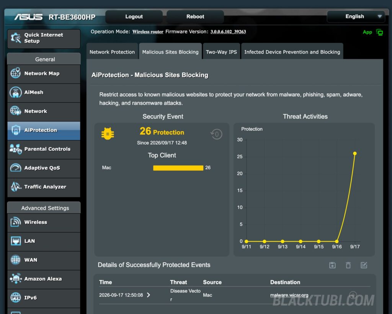Click the 9/11 data point on chart
This screenshot has width=392, height=314.
point(246,242)
